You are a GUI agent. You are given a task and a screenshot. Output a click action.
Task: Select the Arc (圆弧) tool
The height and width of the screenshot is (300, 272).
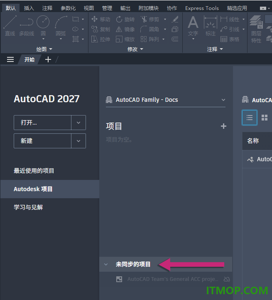[x=61, y=26]
